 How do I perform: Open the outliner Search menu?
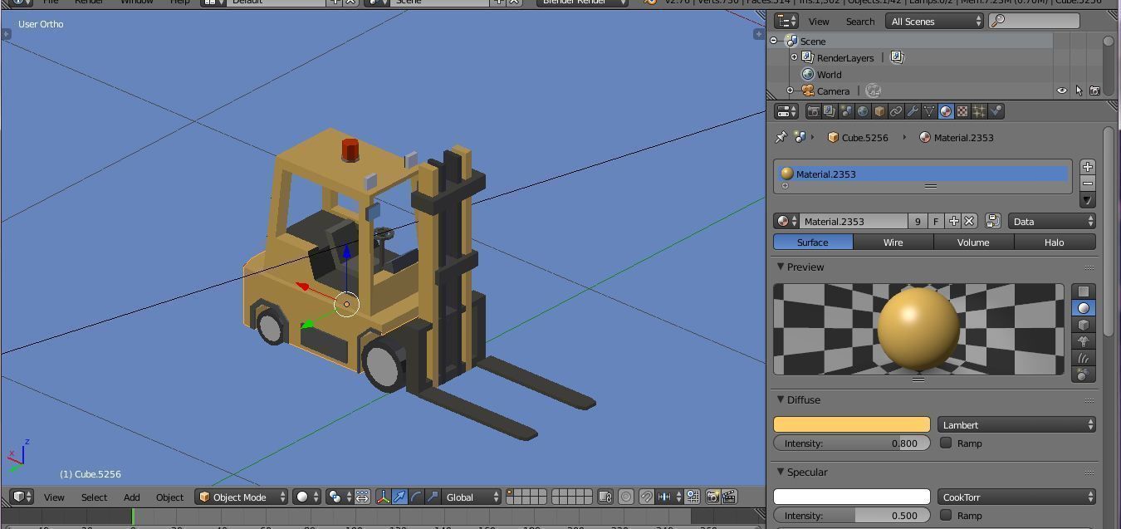point(860,21)
